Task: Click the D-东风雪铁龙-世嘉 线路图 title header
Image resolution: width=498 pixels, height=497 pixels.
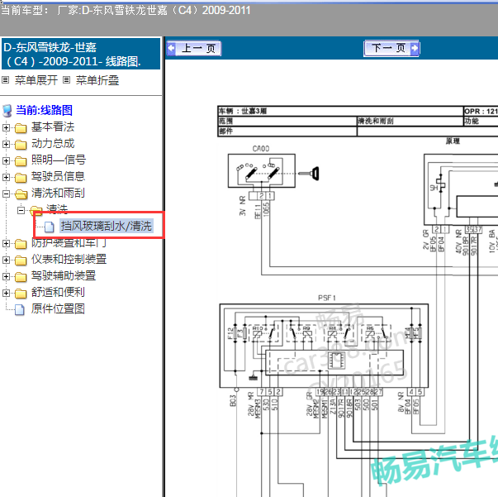Action: coord(81,54)
